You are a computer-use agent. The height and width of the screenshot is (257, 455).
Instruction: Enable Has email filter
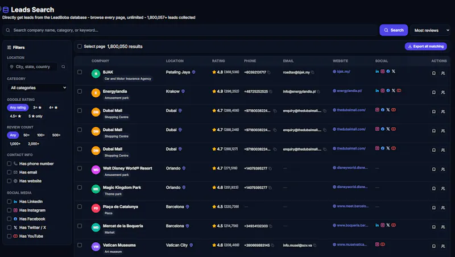pos(9,172)
